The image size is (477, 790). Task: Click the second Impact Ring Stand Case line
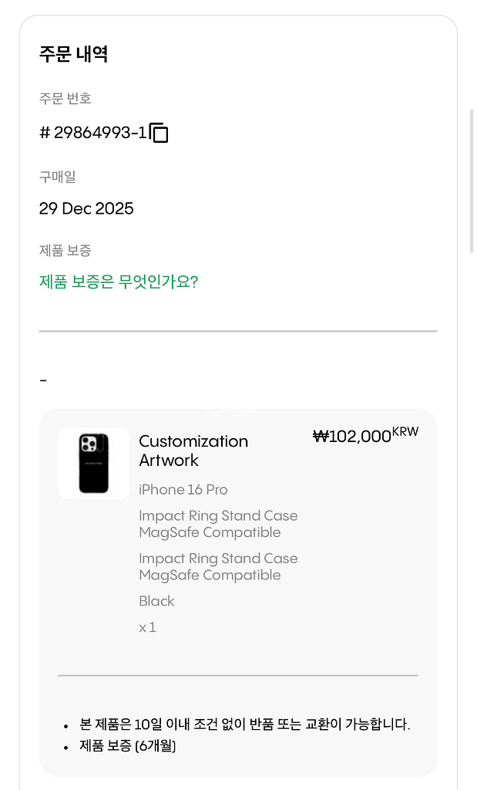(x=218, y=566)
